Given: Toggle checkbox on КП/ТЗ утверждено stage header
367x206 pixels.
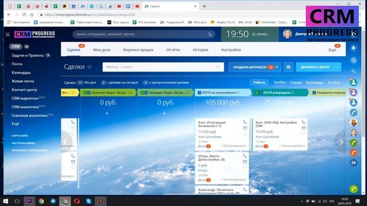Looking at the screenshot, I should tap(257, 93).
